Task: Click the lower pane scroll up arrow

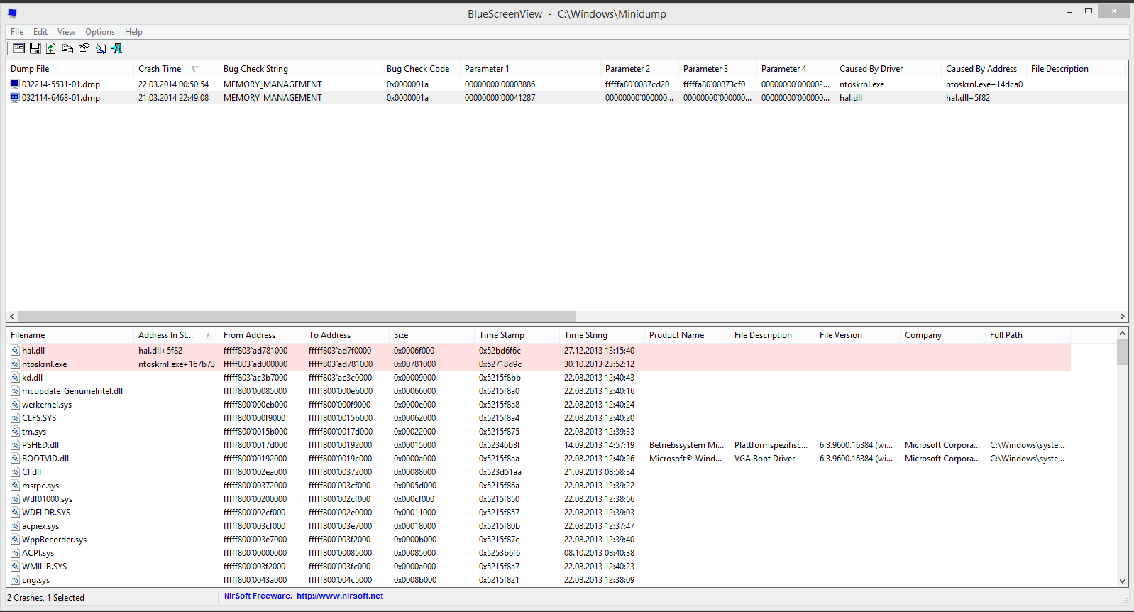Action: click(x=1122, y=333)
